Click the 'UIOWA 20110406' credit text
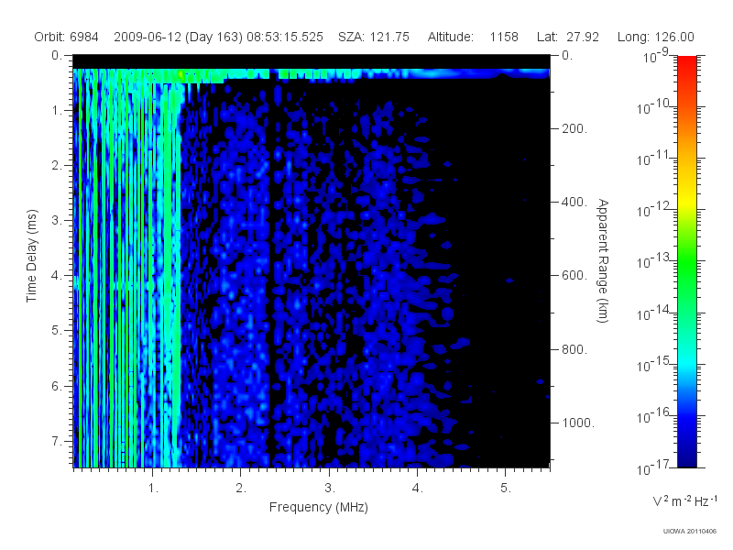Screen dimensions: 733x550 [x=690, y=532]
